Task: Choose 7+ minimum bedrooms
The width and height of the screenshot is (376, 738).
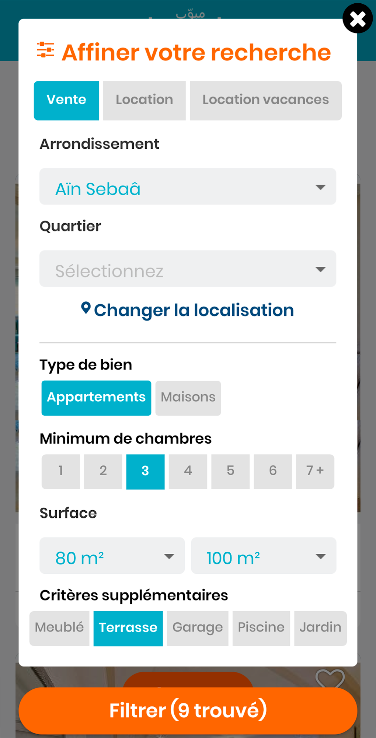Action: (315, 472)
